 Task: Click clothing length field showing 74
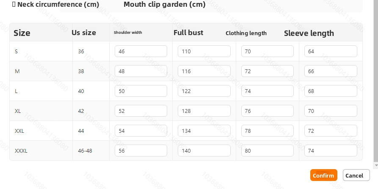click(268, 91)
